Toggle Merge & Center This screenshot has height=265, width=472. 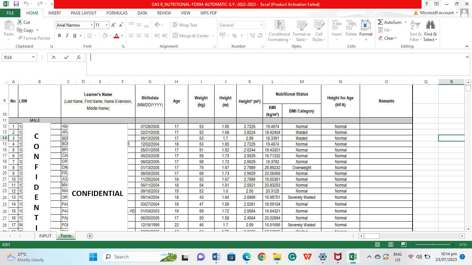191,36
